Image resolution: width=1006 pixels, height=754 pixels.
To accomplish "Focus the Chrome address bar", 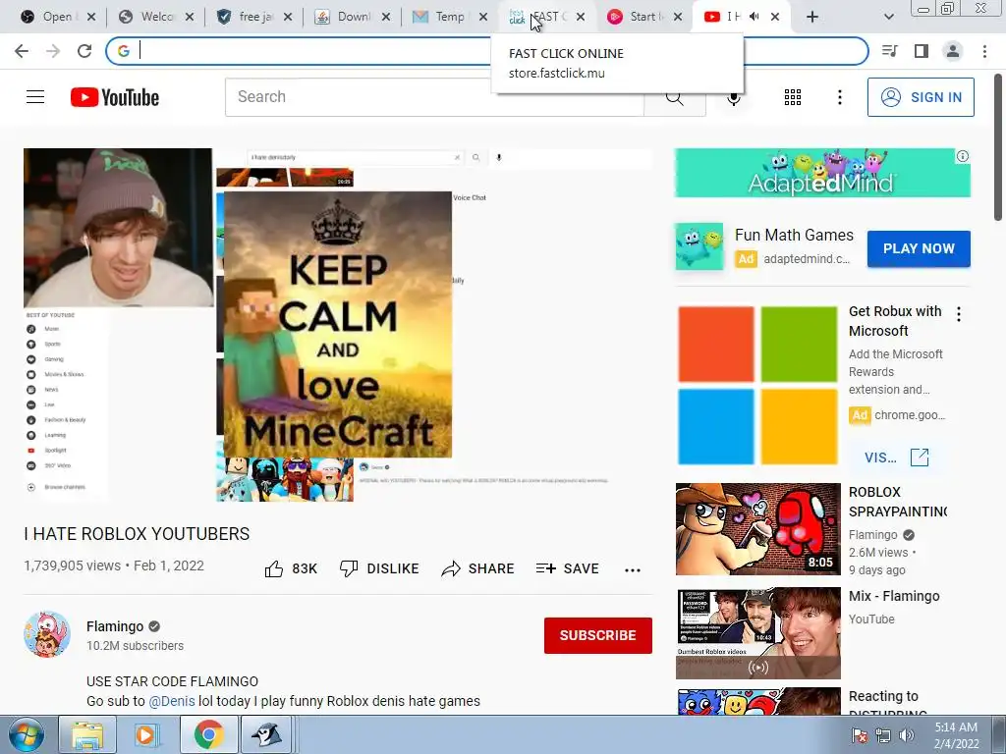I will tap(486, 51).
